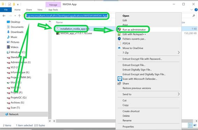Image resolution: width=198 pixels, height=130 pixels.
Task: Choose Entrust Digitally Sign File...
Action: (137, 70)
